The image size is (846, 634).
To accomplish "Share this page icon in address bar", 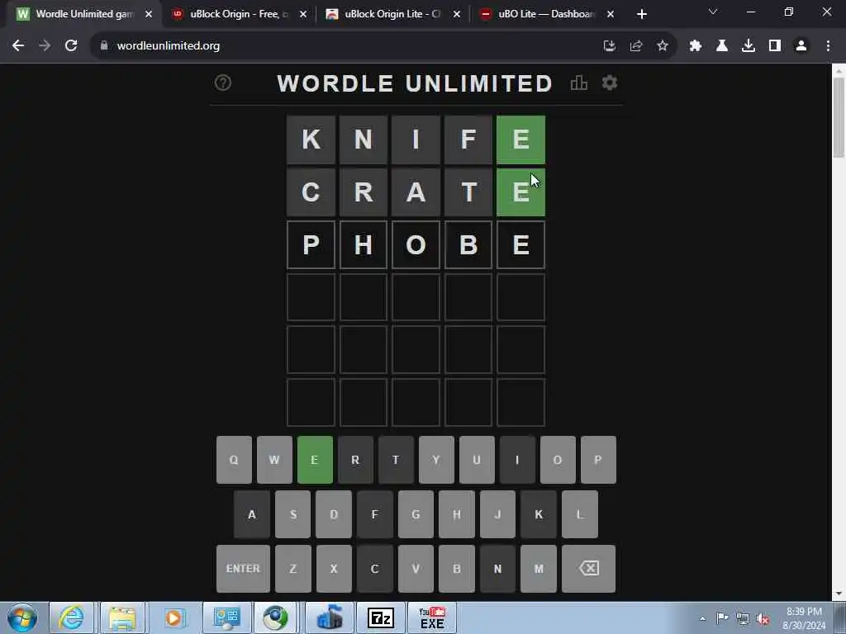I will pos(636,46).
